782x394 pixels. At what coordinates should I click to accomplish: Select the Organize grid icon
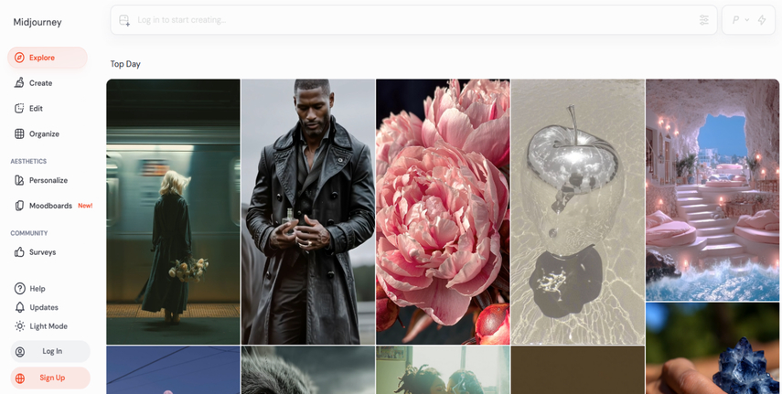(19, 134)
